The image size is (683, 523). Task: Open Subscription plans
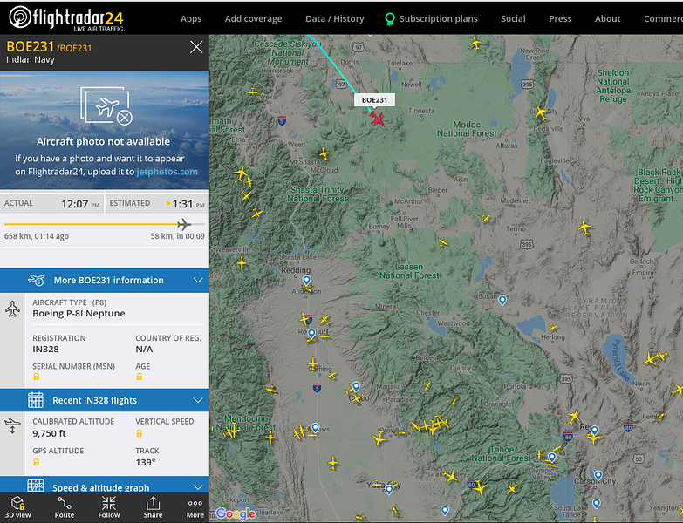438,18
